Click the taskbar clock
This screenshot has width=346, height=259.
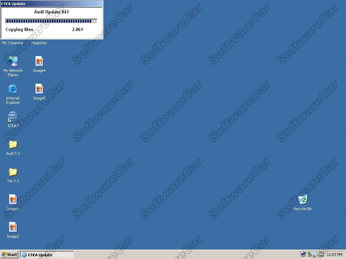coord(335,255)
